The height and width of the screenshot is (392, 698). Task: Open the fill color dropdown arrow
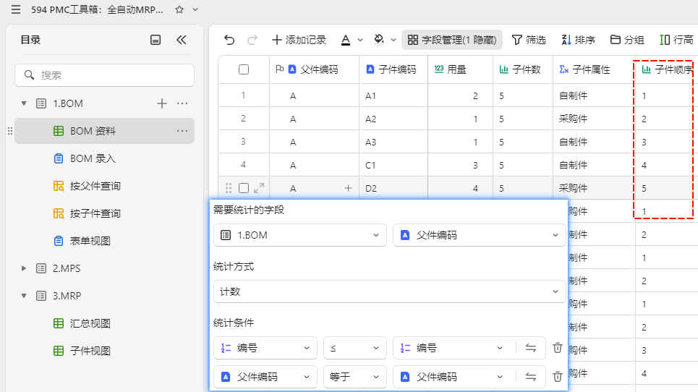(x=393, y=40)
